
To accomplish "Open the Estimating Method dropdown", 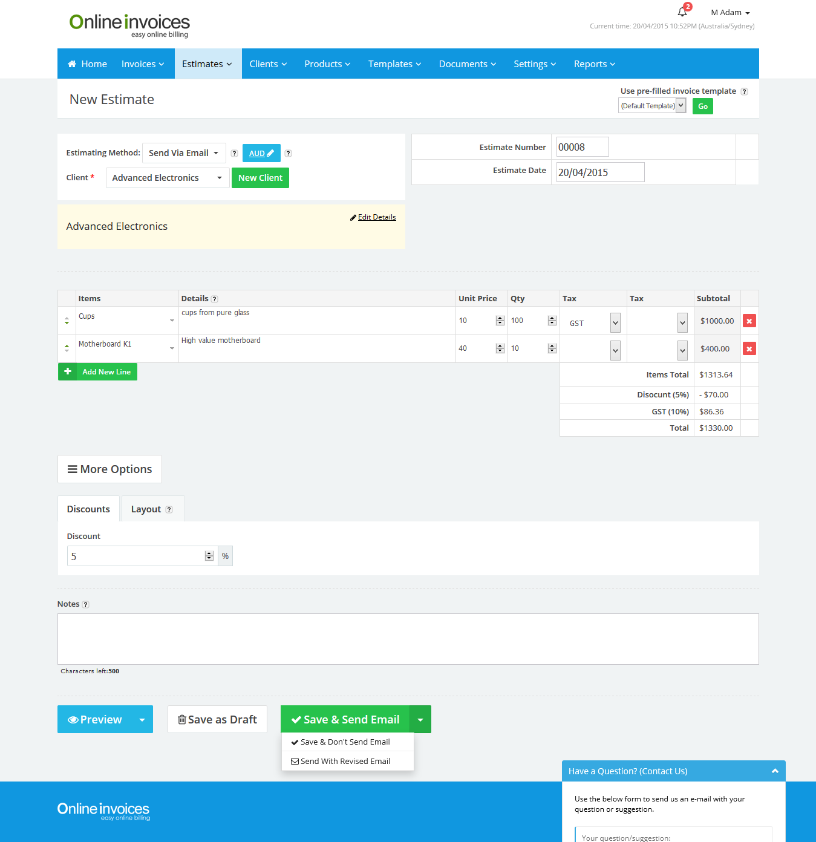I will 184,153.
